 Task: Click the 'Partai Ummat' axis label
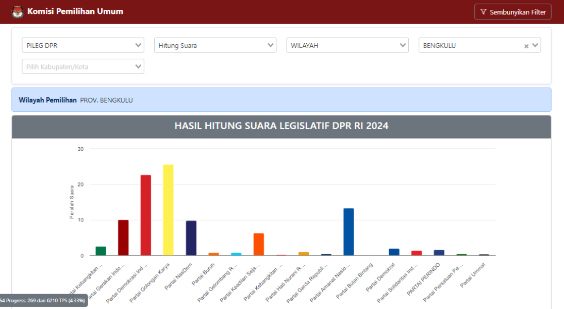(x=473, y=275)
